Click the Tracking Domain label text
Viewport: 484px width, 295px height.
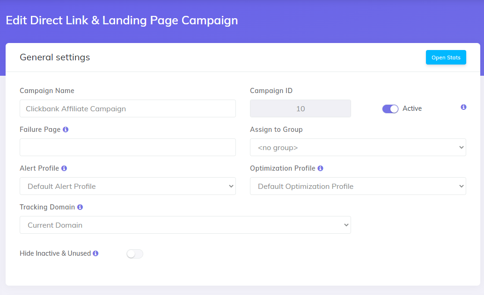[47, 207]
